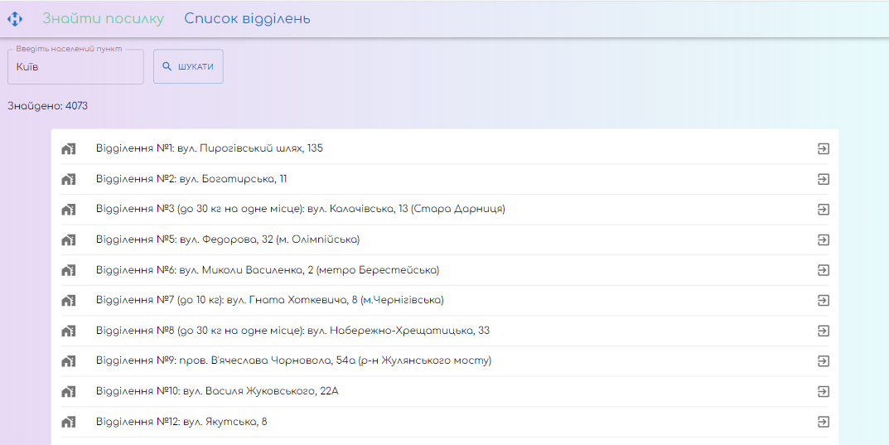Click building icon beside Відділення №1
This screenshot has width=889, height=445.
point(69,149)
